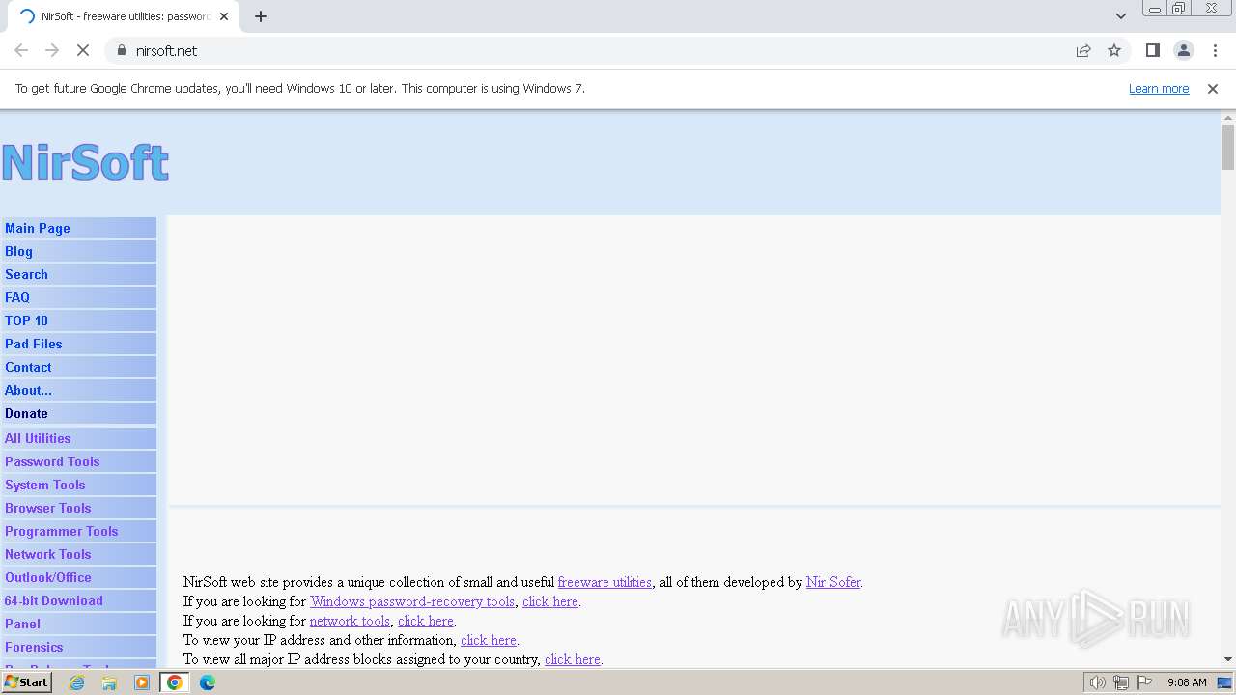Click the scrollbar down arrow
1236x695 pixels.
pyautogui.click(x=1228, y=659)
